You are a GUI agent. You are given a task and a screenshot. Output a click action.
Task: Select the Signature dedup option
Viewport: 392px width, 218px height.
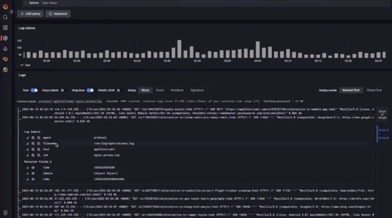pos(197,90)
